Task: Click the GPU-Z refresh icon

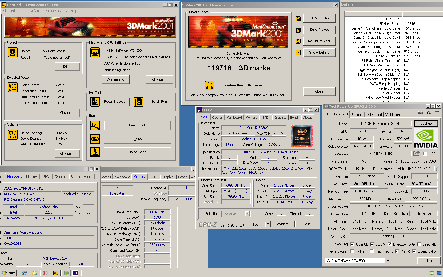Action: click(x=429, y=113)
